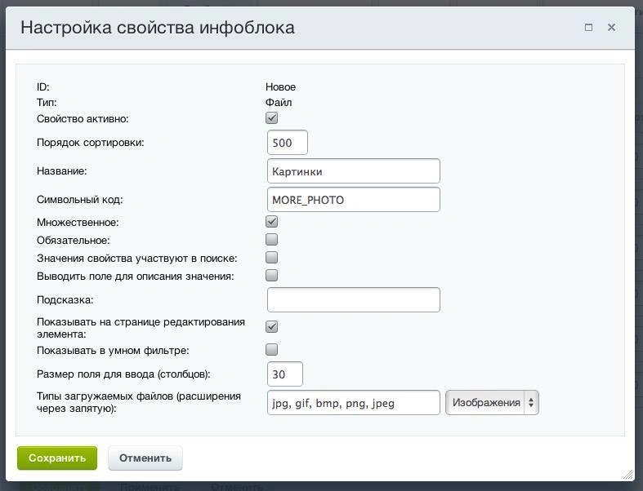Open the Изображения file type dropdown
This screenshot has width=643, height=491.
pyautogui.click(x=492, y=403)
